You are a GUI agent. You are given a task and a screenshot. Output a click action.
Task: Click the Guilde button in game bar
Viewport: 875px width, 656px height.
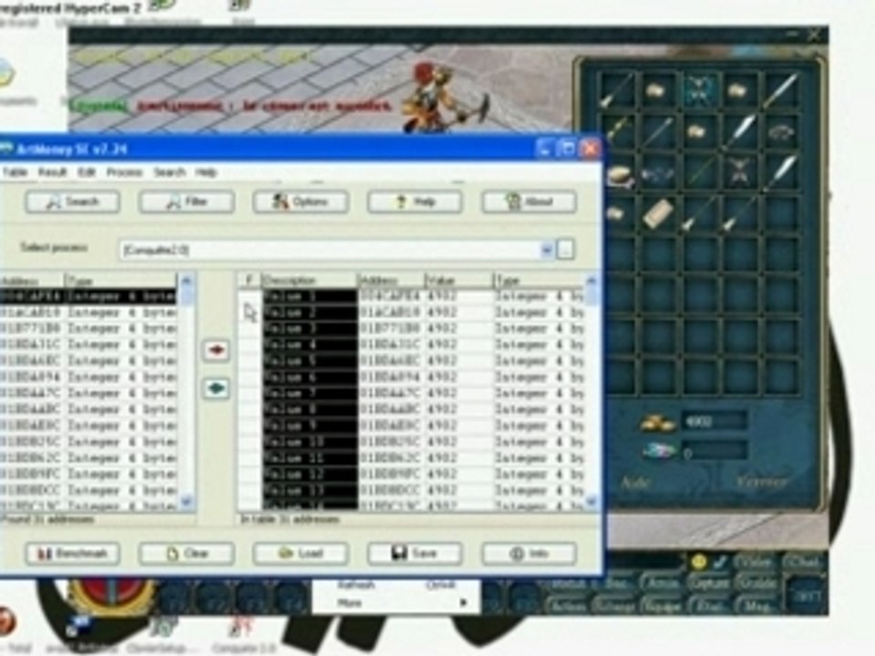click(757, 583)
